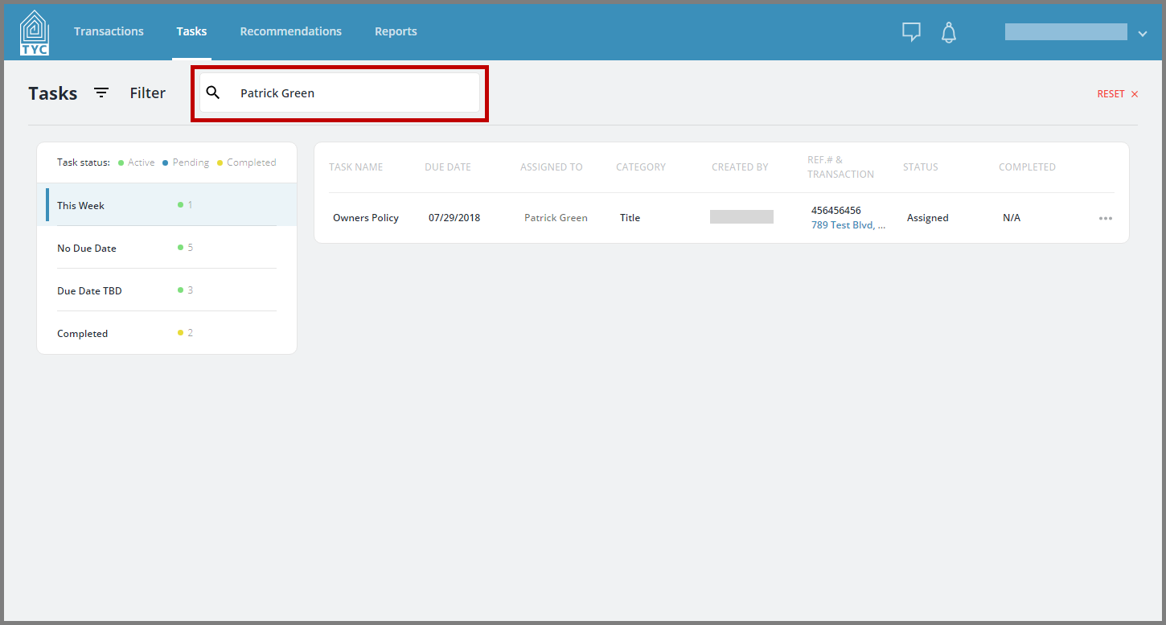Go to the Transactions tab
This screenshot has width=1166, height=625.
click(x=109, y=31)
